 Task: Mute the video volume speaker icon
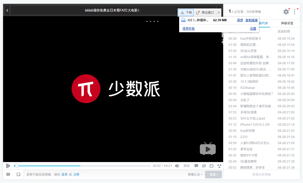coord(177,166)
